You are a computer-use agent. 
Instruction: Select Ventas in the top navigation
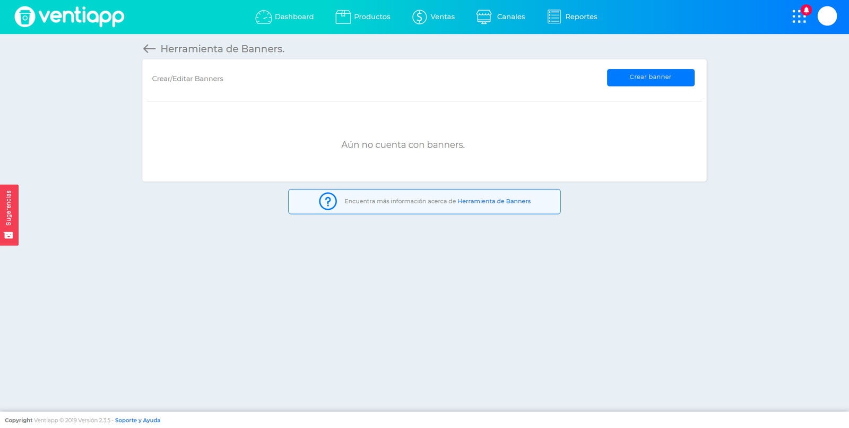[443, 17]
